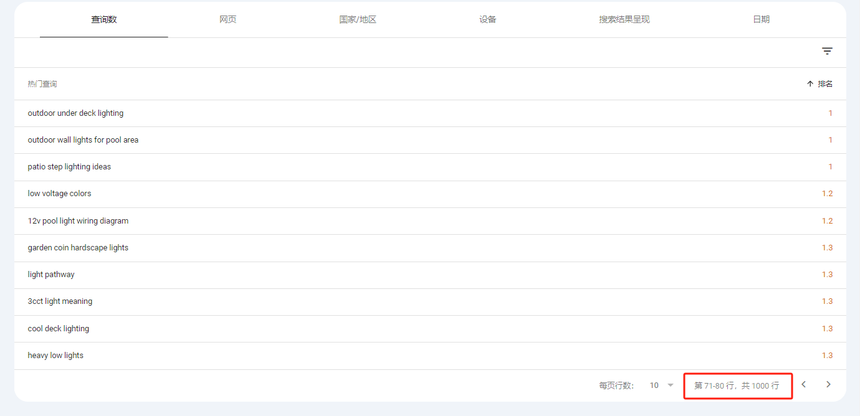This screenshot has width=860, height=416.
Task: Select 'garden coin hardscape lights' query
Action: pyautogui.click(x=78, y=248)
